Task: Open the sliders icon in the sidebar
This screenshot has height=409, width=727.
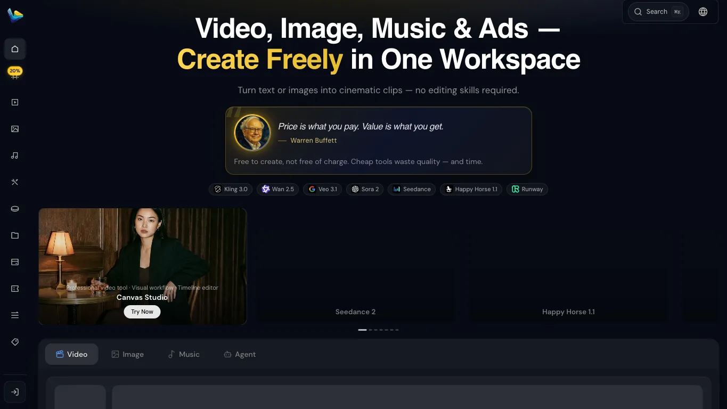Action: pyautogui.click(x=15, y=315)
